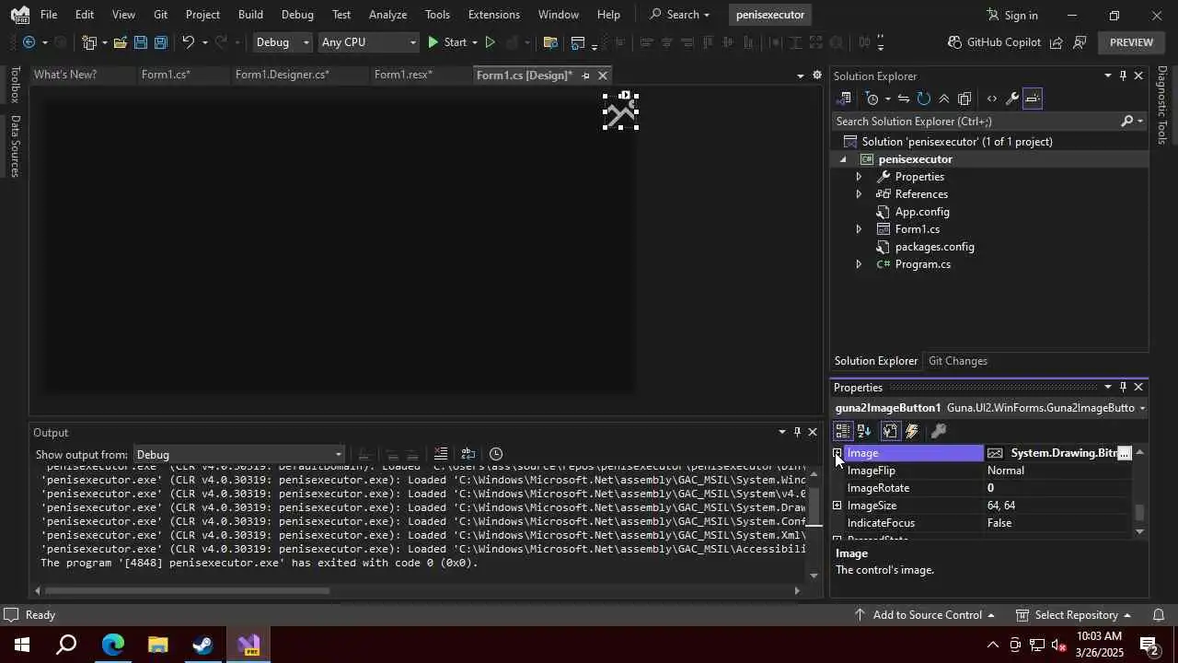1178x663 pixels.
Task: Select App.config in Solution Explorer
Action: (922, 212)
